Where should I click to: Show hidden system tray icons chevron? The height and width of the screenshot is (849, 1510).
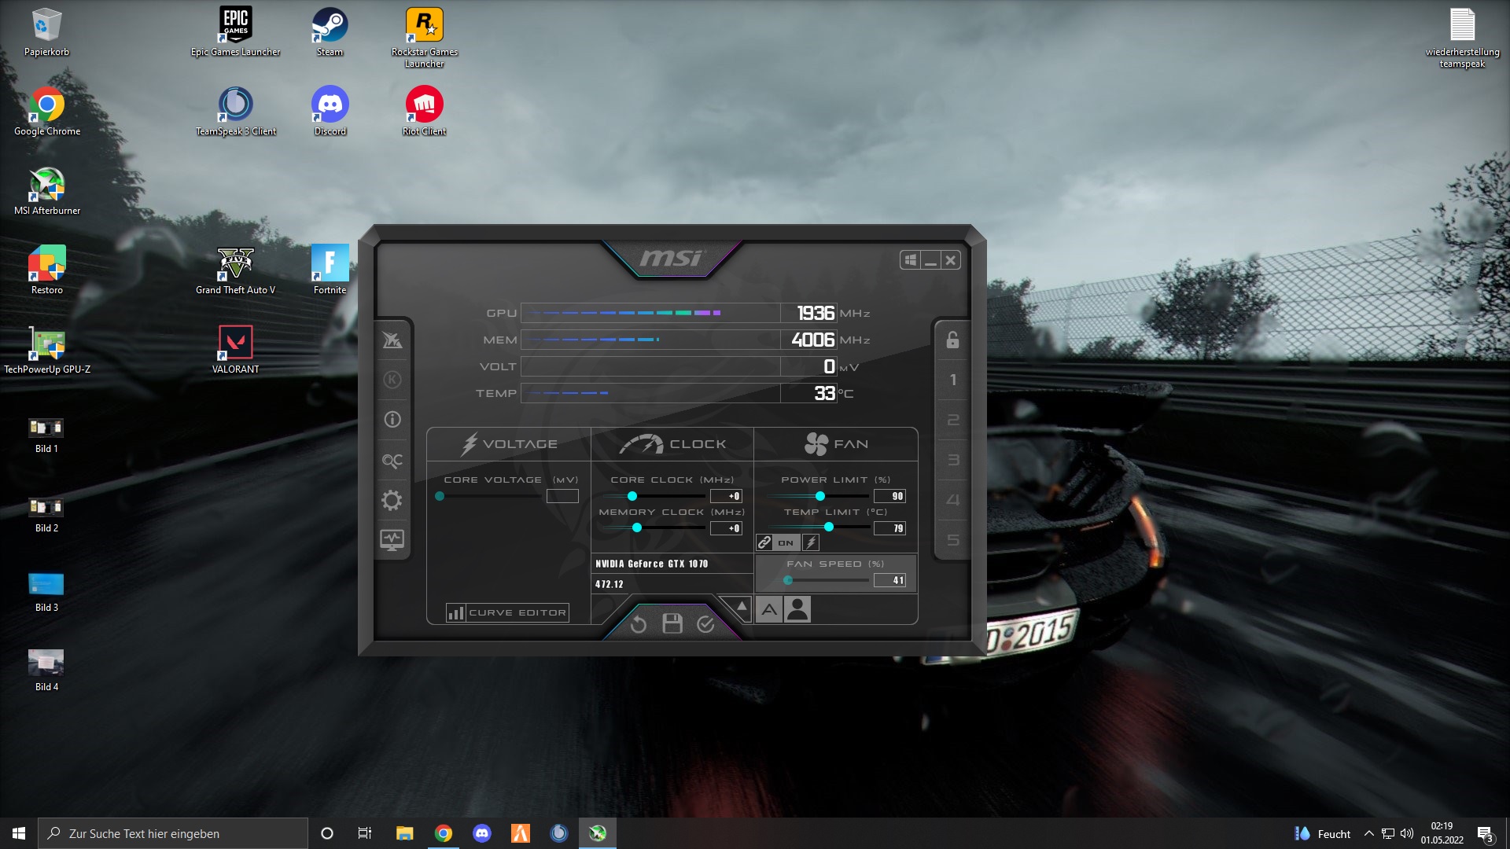(x=1368, y=833)
